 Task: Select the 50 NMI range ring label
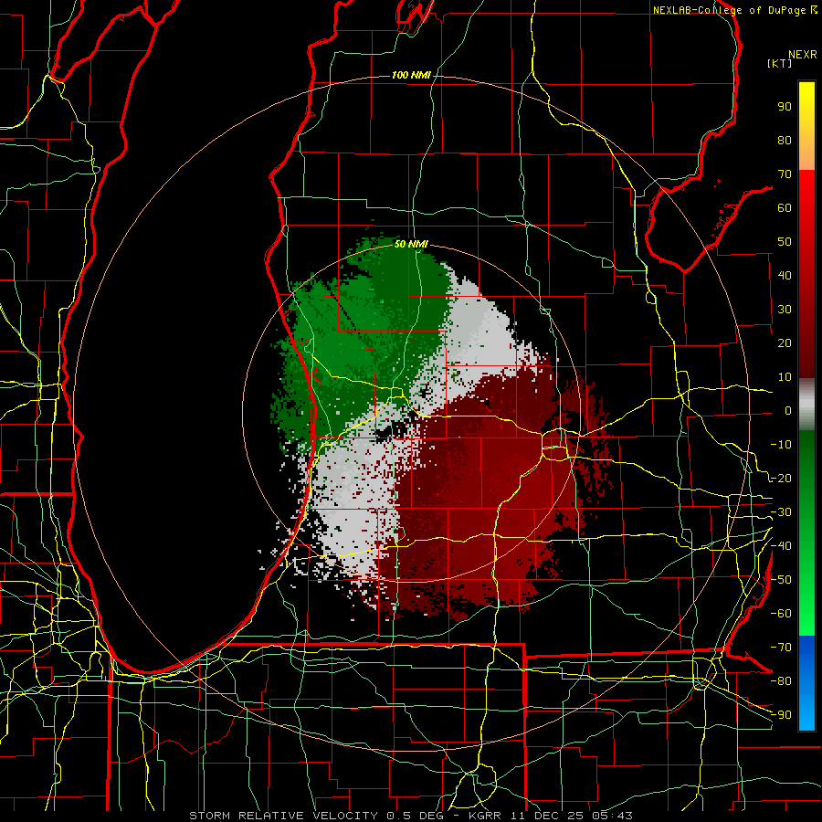coord(411,244)
